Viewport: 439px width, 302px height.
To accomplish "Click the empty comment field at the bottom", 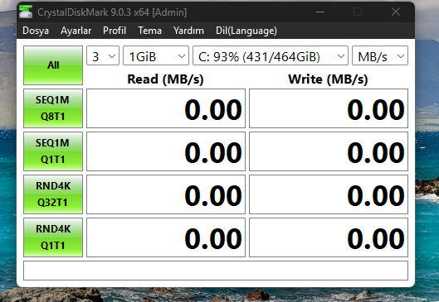I will pyautogui.click(x=216, y=271).
